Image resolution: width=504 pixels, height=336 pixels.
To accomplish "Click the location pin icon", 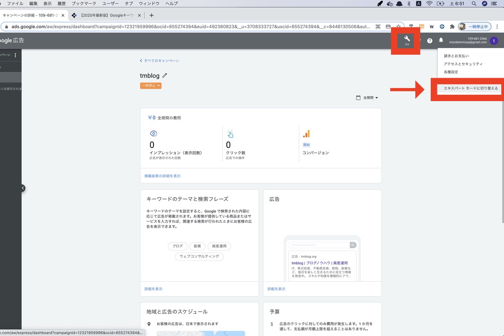I will tap(149, 324).
